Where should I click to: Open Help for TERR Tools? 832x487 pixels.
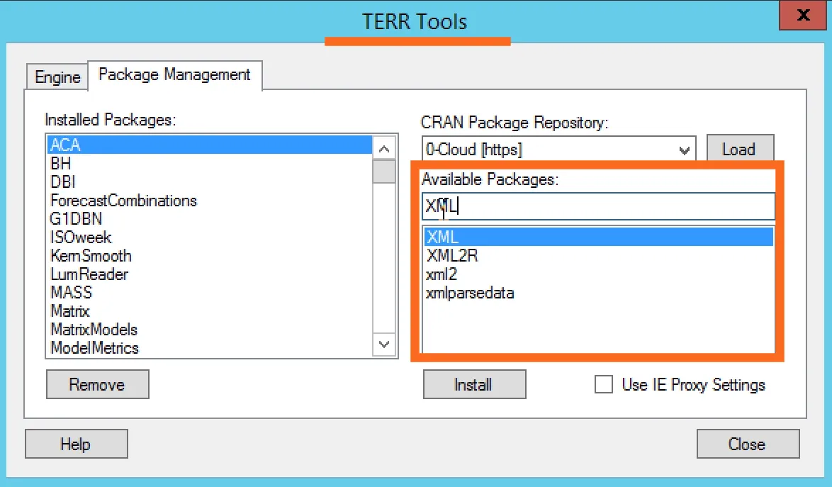tap(76, 444)
